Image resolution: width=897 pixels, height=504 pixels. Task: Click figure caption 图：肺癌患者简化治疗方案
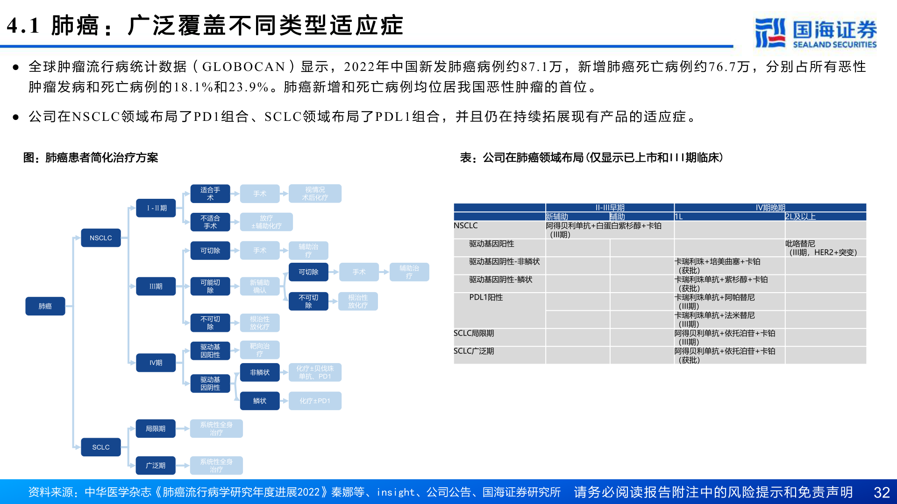(91, 158)
